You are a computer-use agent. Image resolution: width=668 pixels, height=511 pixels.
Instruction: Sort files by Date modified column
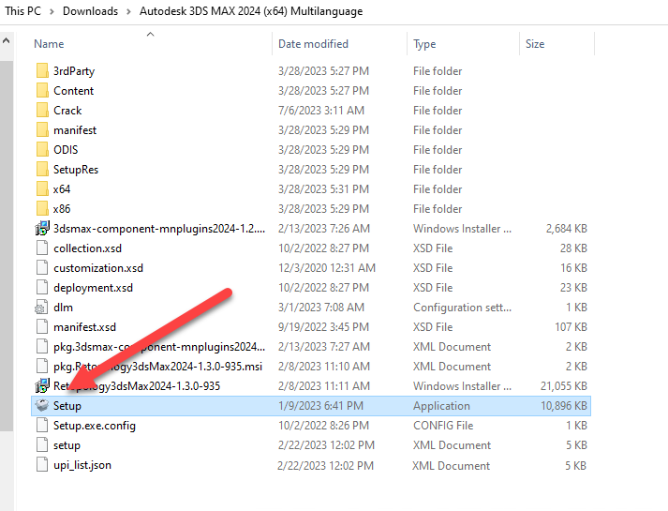313,44
